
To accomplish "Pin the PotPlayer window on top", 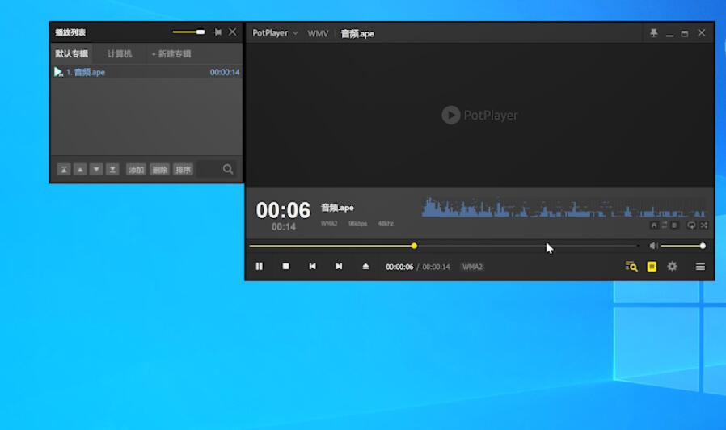I will [653, 33].
